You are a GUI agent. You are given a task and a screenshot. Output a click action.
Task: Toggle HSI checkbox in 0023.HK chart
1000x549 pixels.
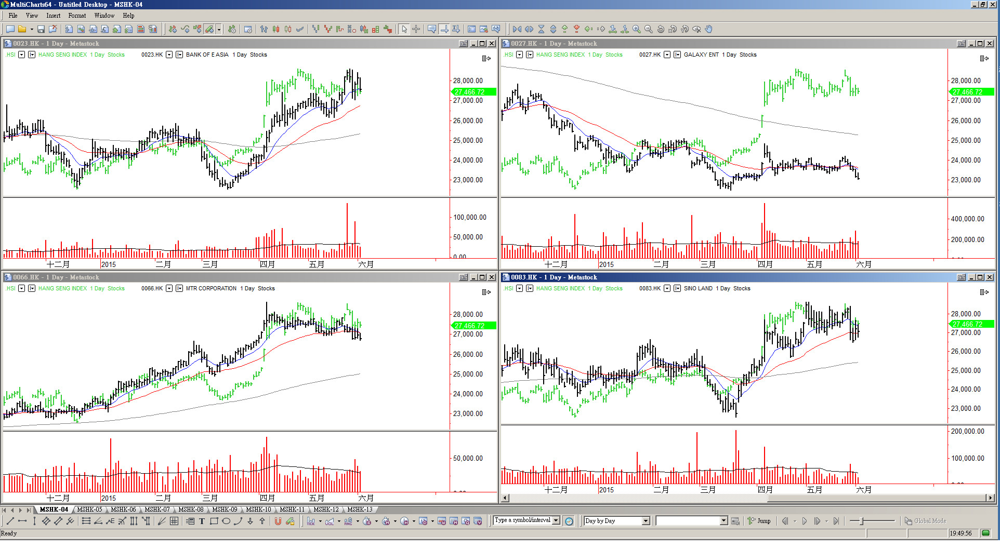(x=32, y=55)
